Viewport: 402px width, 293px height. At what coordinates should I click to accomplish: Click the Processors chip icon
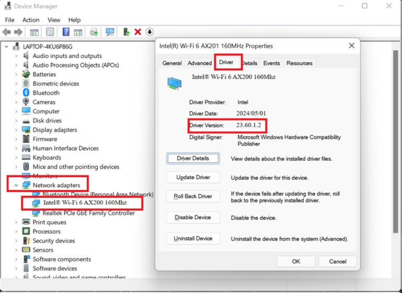click(x=26, y=231)
